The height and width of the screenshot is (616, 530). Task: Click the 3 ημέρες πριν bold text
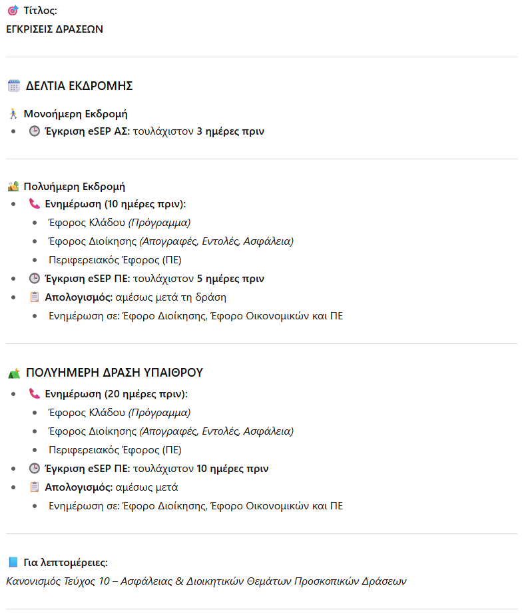[x=230, y=131]
